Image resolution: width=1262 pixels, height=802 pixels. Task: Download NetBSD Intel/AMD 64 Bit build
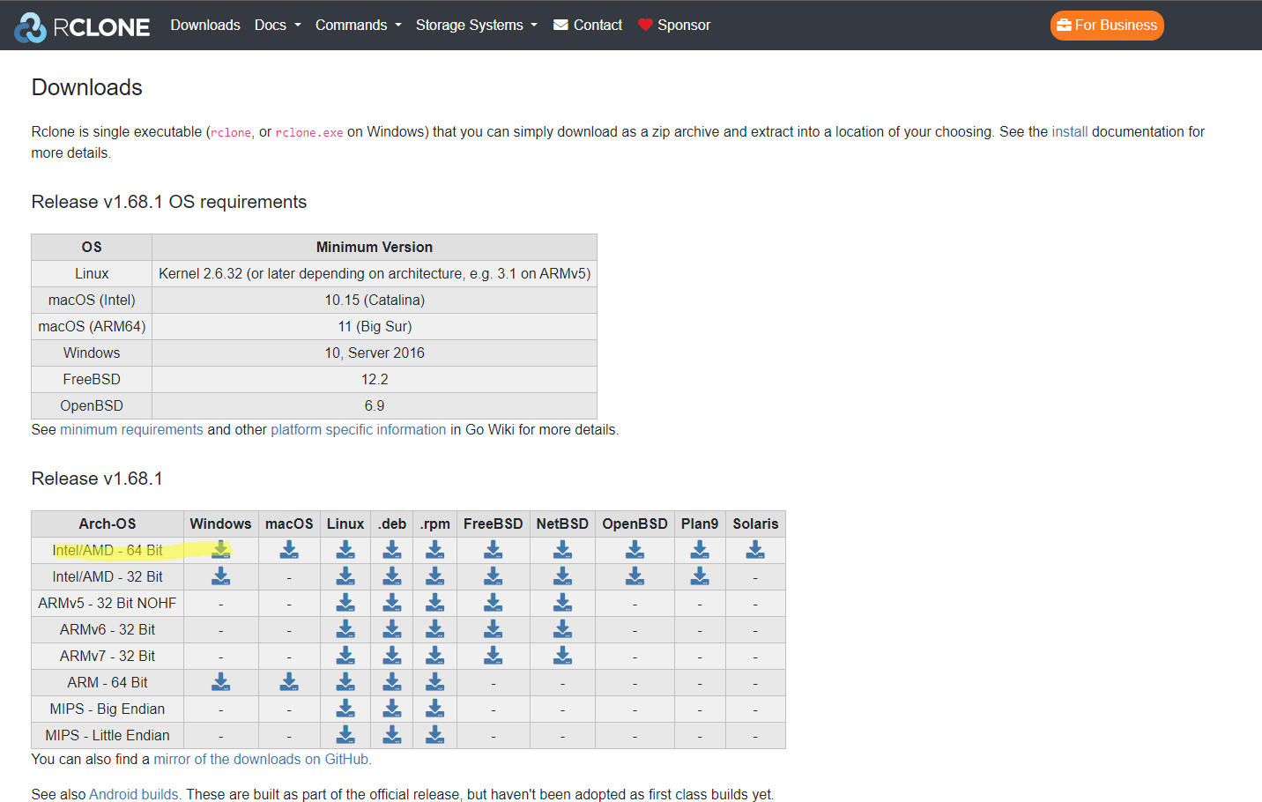[562, 550]
